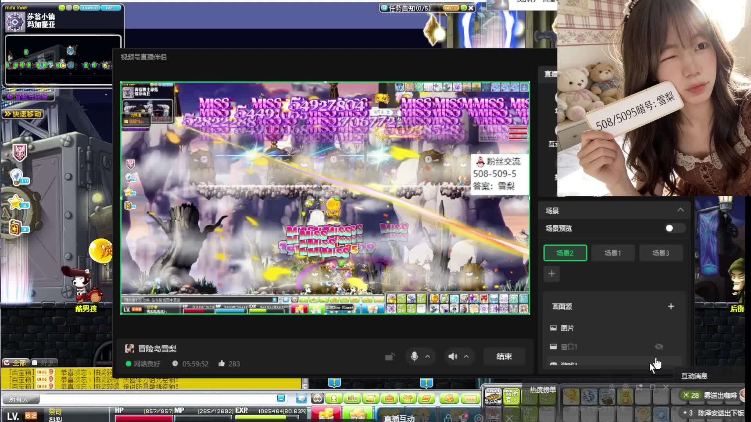This screenshot has height=422, width=751.
Task: Switch to 场景1 scene
Action: pos(613,253)
